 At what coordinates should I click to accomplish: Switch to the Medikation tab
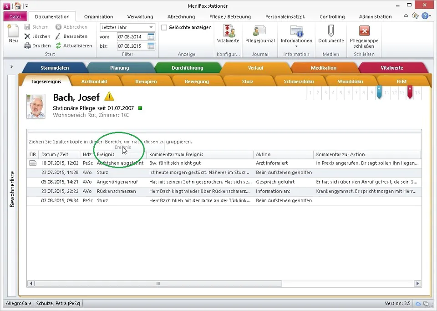pyautogui.click(x=323, y=68)
